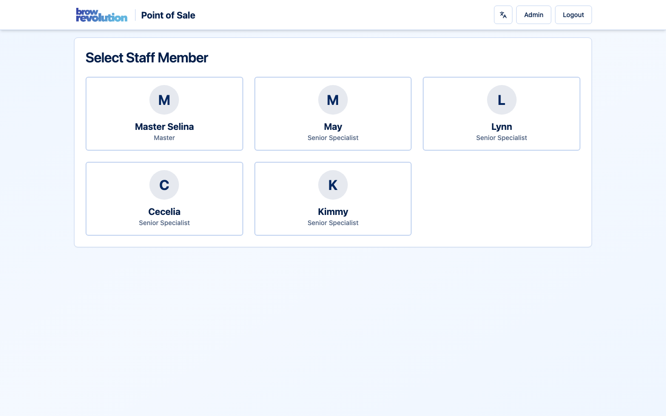Log out using the Logout button

pyautogui.click(x=573, y=15)
